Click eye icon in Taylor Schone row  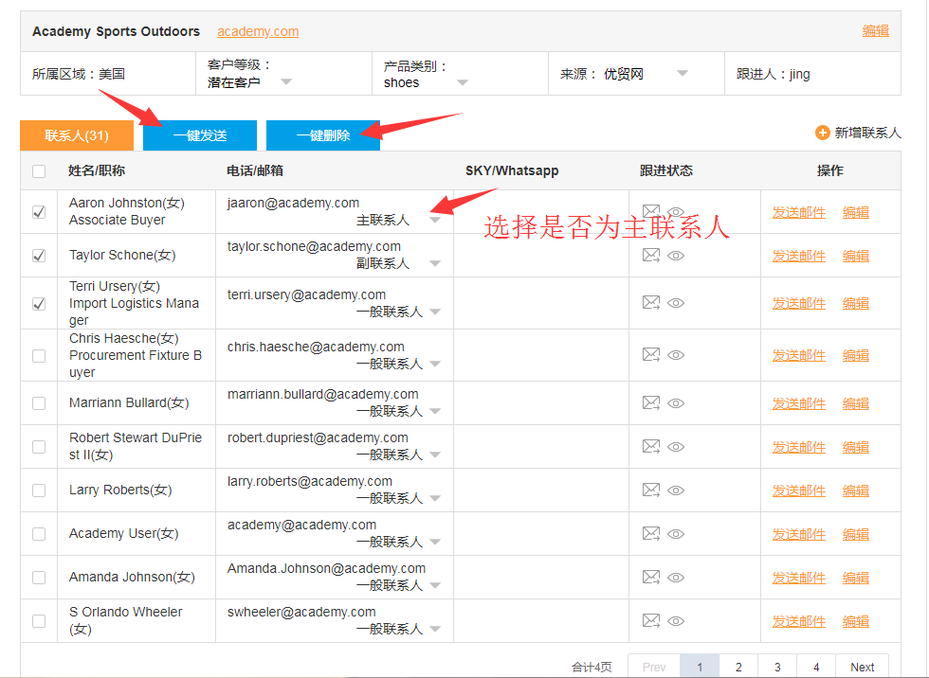tap(676, 256)
